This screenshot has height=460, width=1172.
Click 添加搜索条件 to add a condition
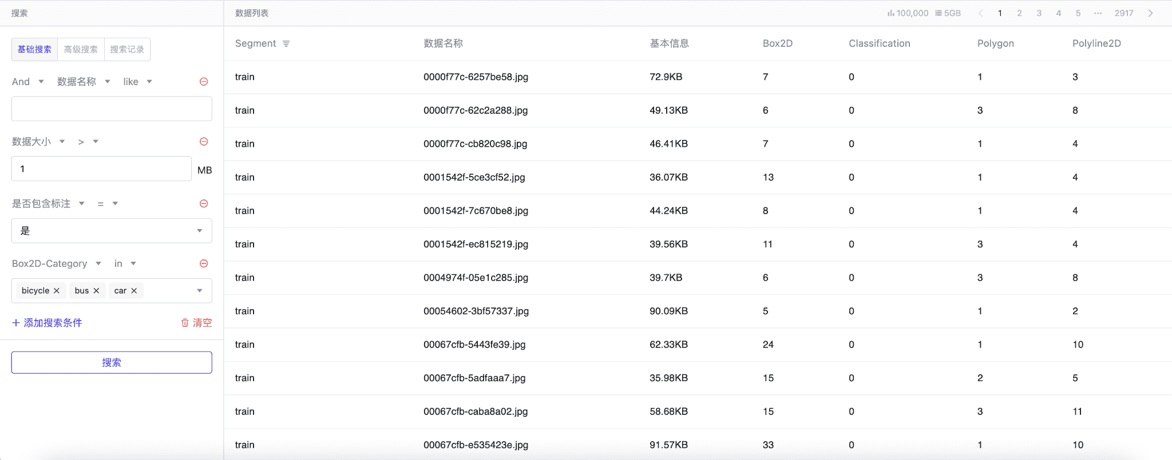click(47, 323)
